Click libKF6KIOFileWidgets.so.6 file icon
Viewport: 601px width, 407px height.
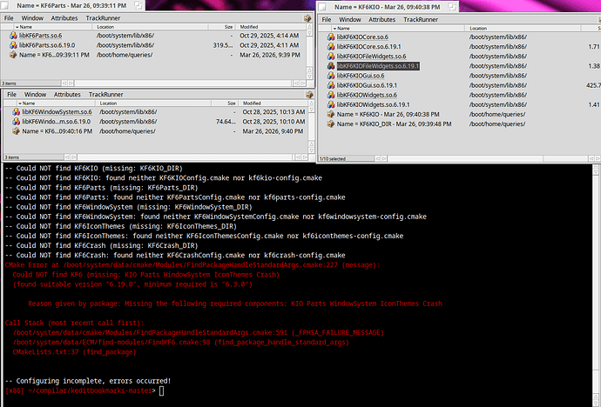pos(331,57)
